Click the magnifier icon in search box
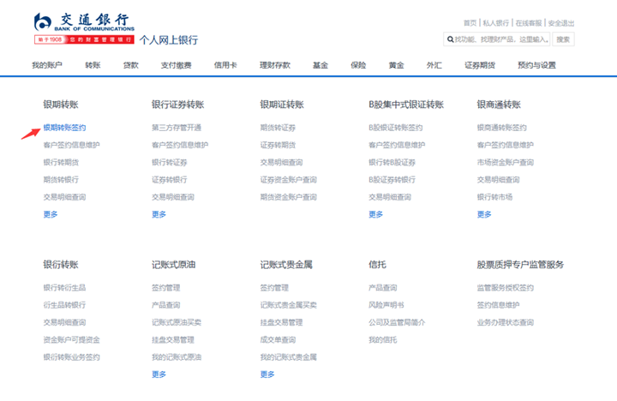617x401 pixels. [449, 39]
